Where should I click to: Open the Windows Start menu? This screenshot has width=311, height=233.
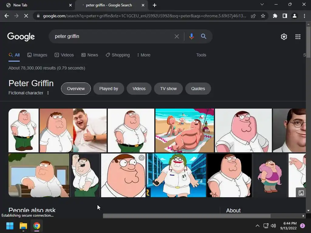(10, 226)
